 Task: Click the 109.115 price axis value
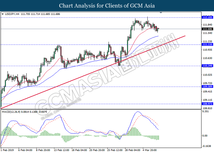click(208, 100)
